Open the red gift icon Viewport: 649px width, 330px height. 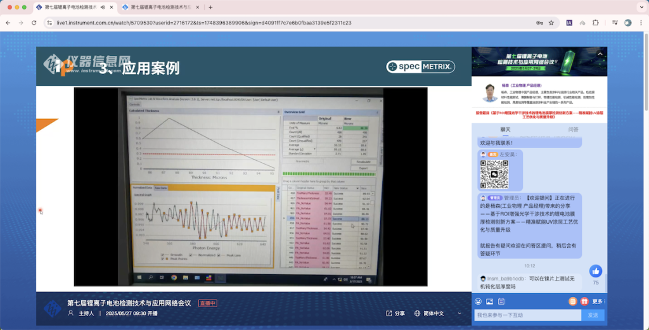584,301
